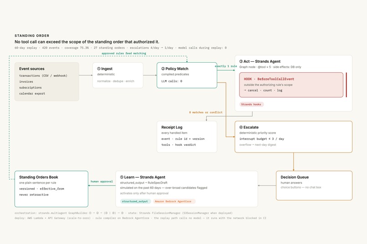The height and width of the screenshot is (244, 367).
Task: Click the circled 5 Learn step icon
Action: (122, 177)
